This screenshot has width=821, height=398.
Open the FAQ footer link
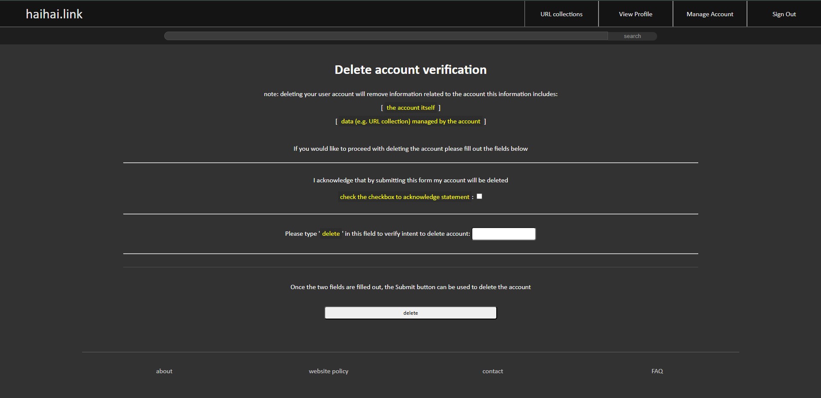point(657,371)
